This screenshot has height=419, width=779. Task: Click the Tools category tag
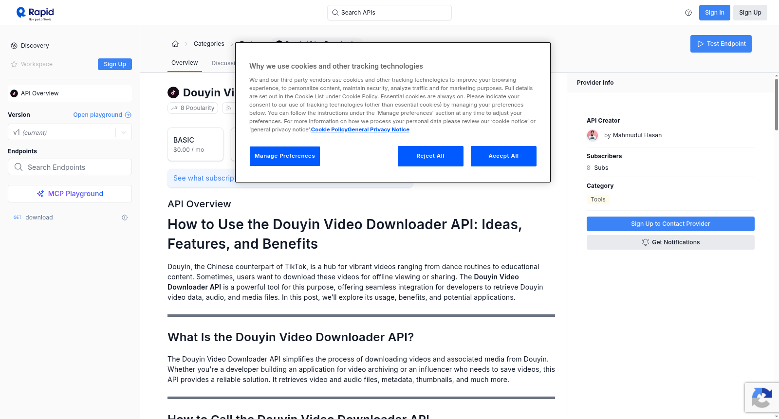coord(598,200)
